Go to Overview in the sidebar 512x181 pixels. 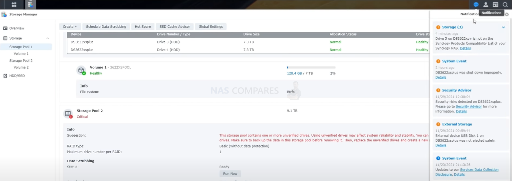click(17, 28)
